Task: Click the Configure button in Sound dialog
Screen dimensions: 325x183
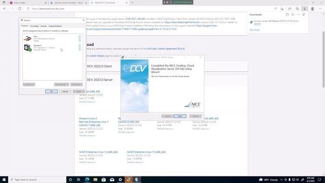Action: coord(29,84)
